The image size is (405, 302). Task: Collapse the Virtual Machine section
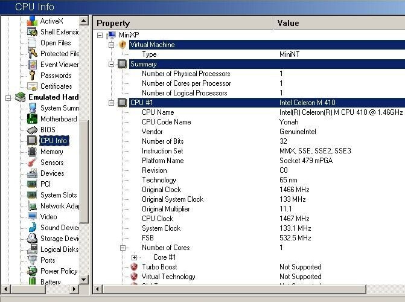pyautogui.click(x=111, y=45)
